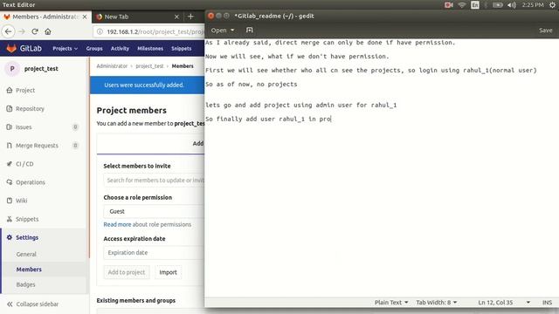The width and height of the screenshot is (559, 314).
Task: Click the Search for members input field
Action: 154,181
